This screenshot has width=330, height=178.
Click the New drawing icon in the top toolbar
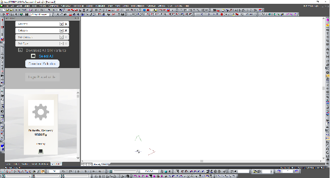point(4,10)
